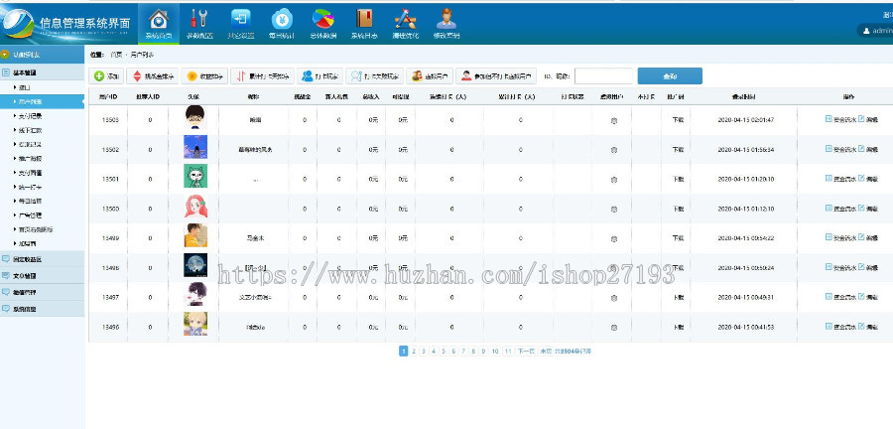Click the magnifier-over-person toolbar button

coord(374,76)
